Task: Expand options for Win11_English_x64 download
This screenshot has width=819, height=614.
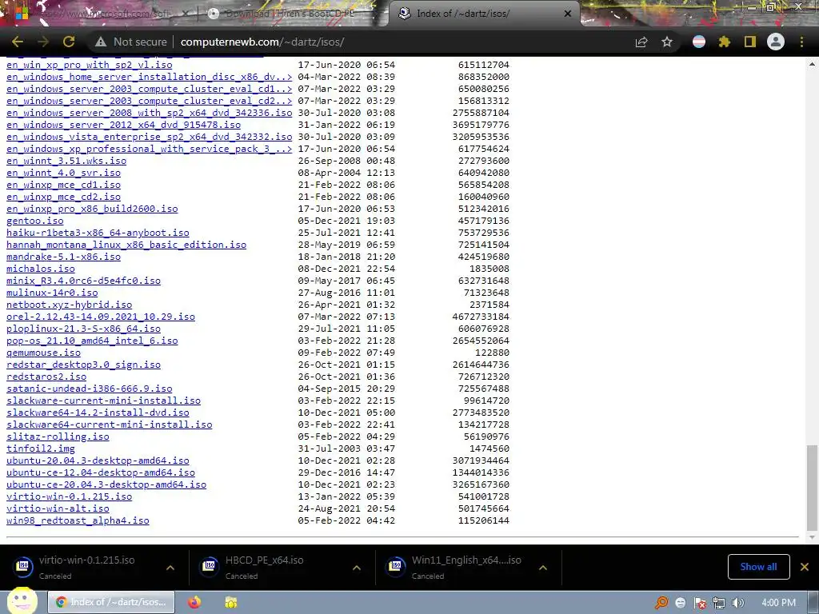Action: coord(543,568)
